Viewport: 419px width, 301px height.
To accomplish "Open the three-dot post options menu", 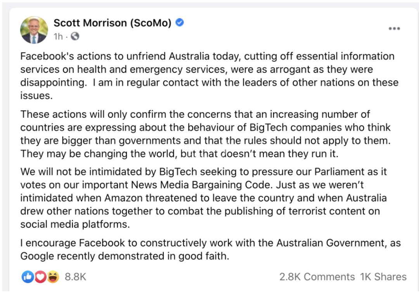I will 394,28.
